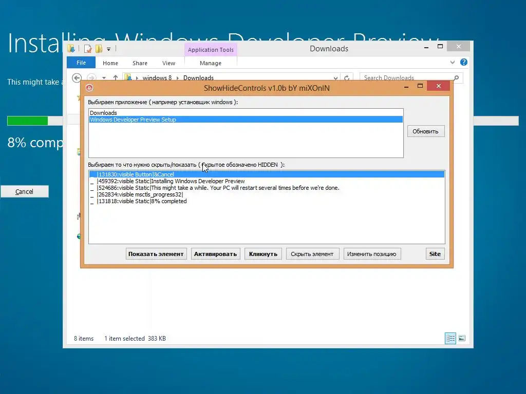This screenshot has height=394, width=526.
Task: Click the Application Tools contextual tab
Action: tap(211, 50)
